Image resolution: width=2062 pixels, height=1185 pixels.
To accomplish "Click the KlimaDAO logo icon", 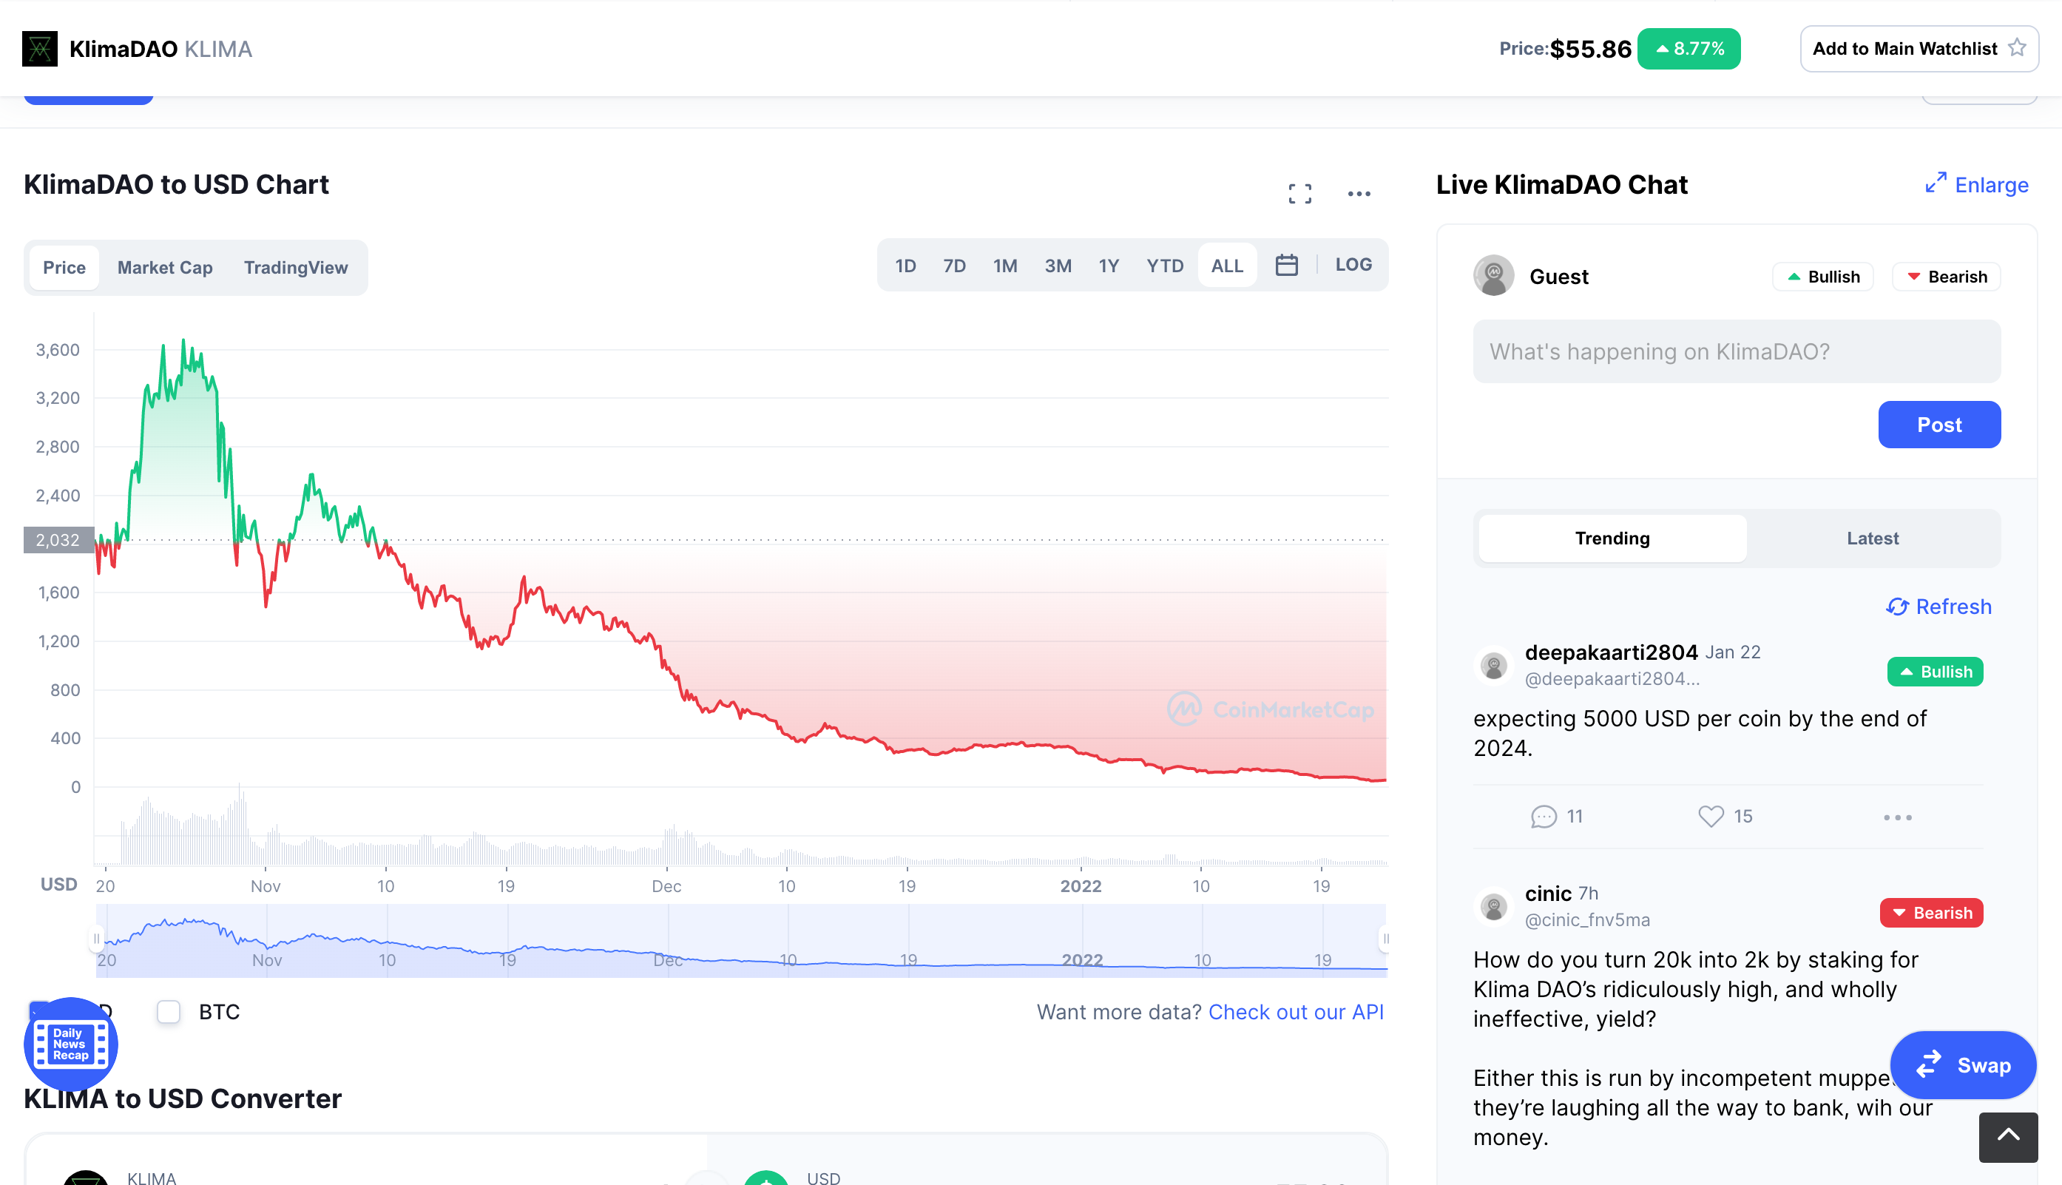I will pos(39,49).
